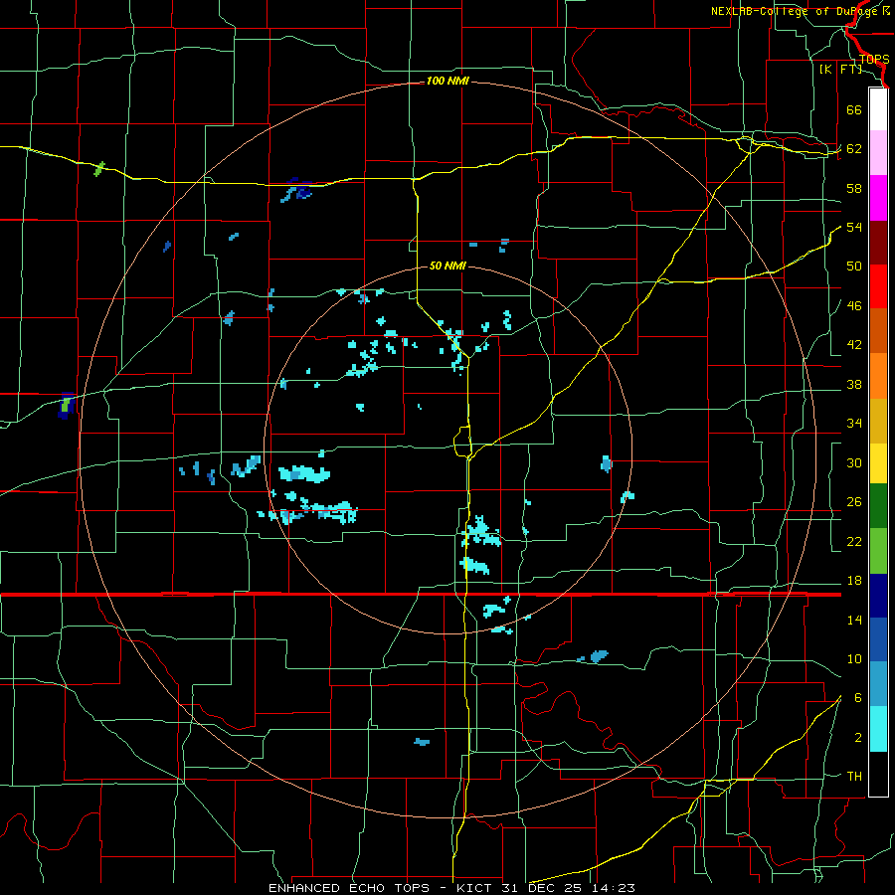Select the bright red legend swatch
The height and width of the screenshot is (895, 895).
pyautogui.click(x=878, y=286)
